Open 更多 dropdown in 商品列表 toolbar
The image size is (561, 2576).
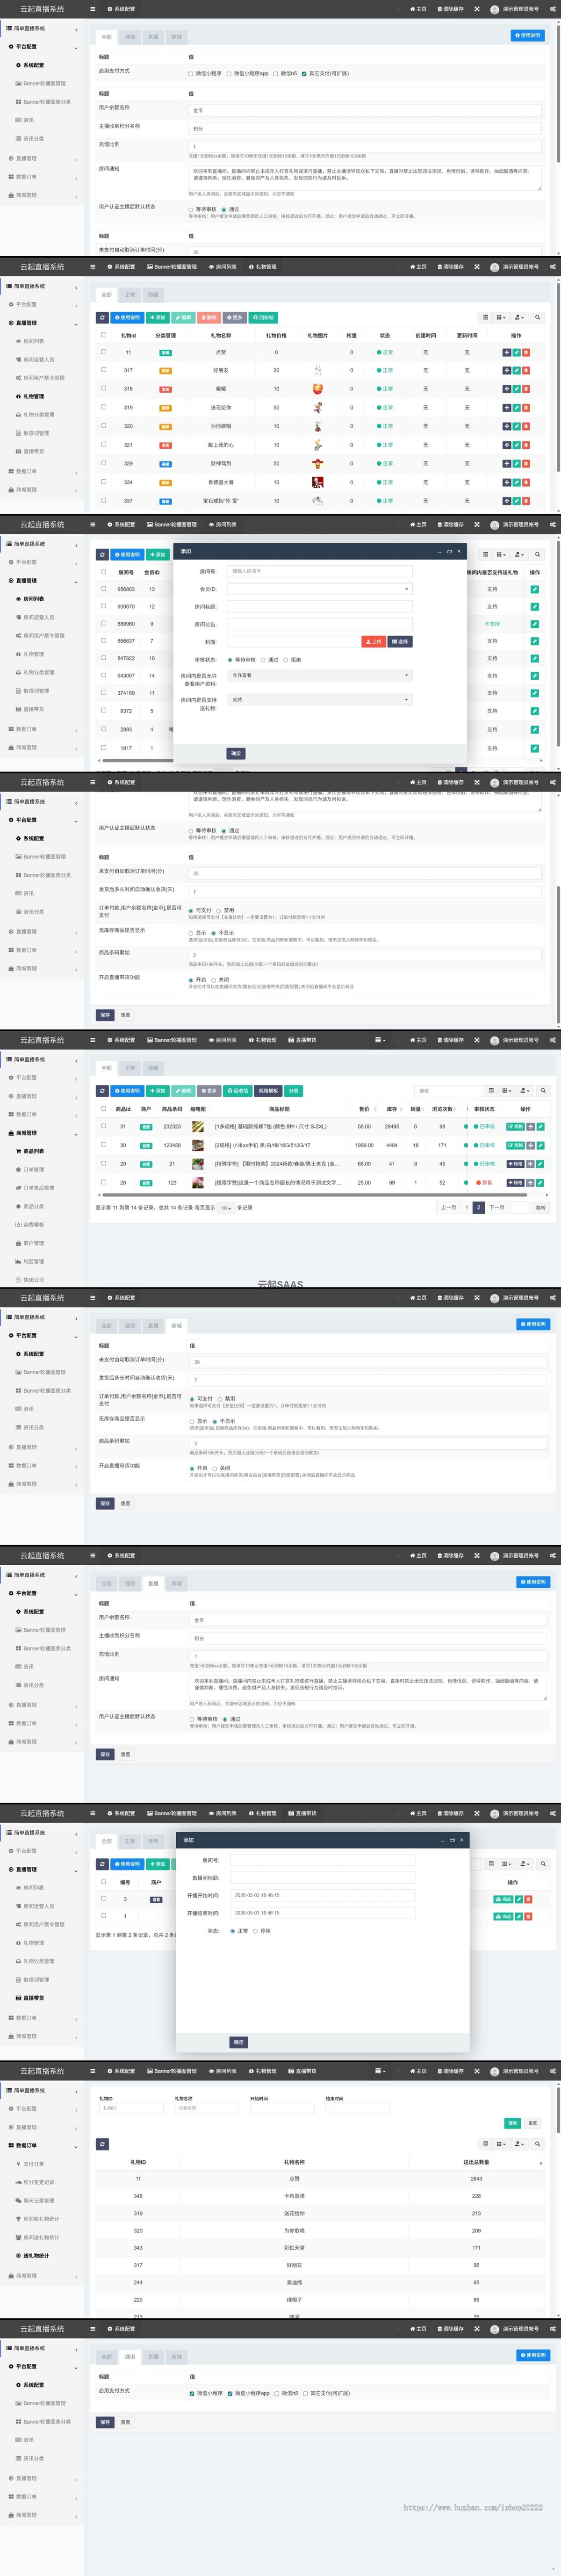tap(209, 1091)
